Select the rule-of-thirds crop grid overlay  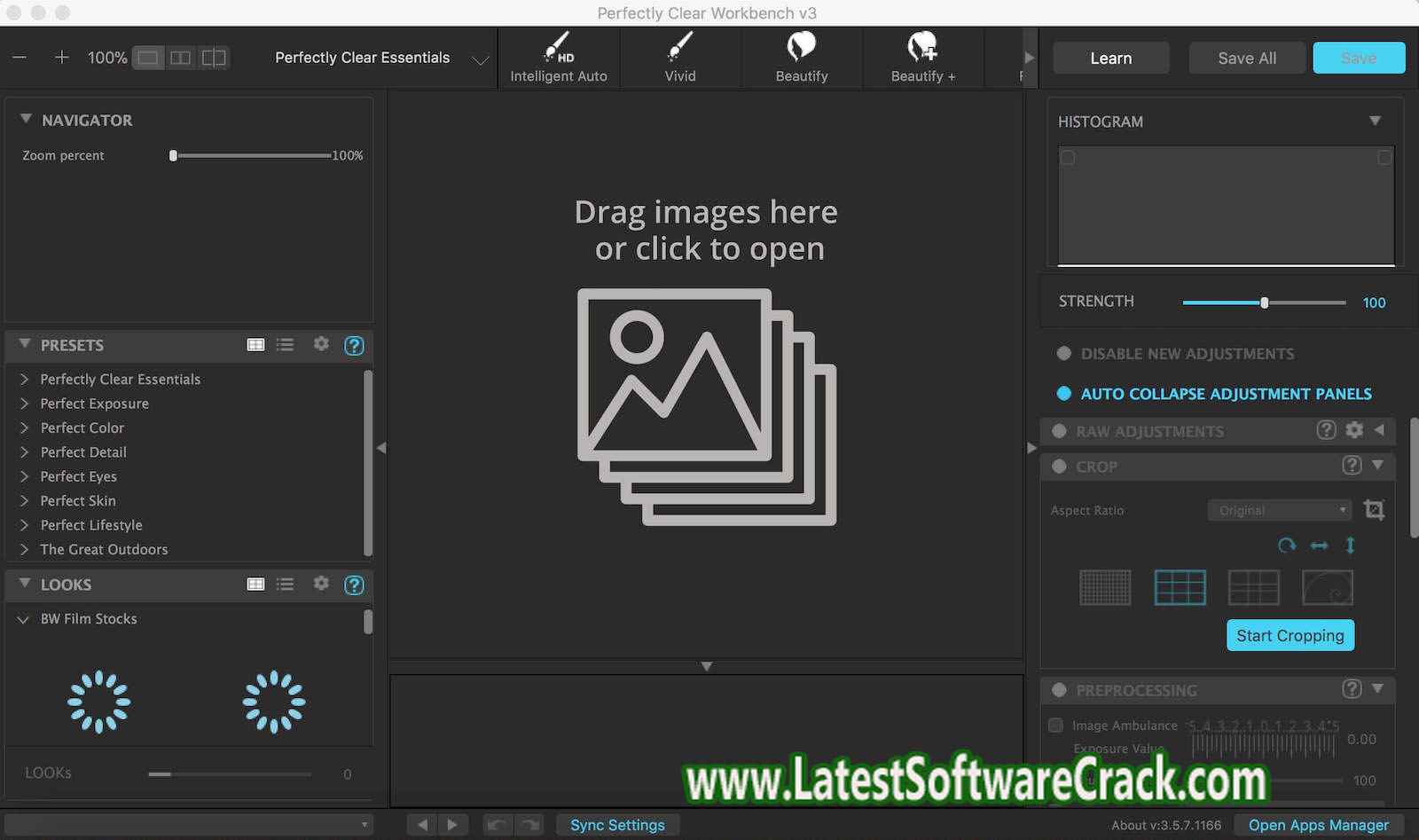coord(1180,587)
